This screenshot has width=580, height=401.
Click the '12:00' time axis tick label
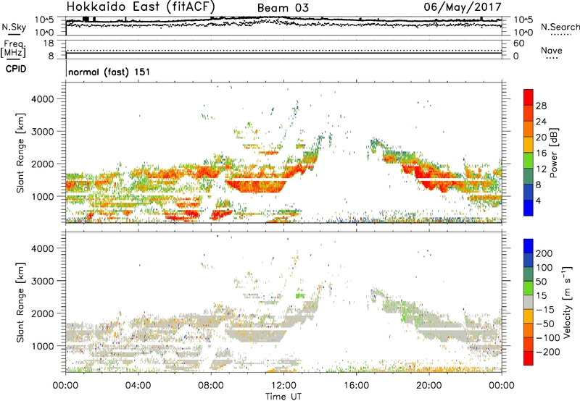[283, 386]
